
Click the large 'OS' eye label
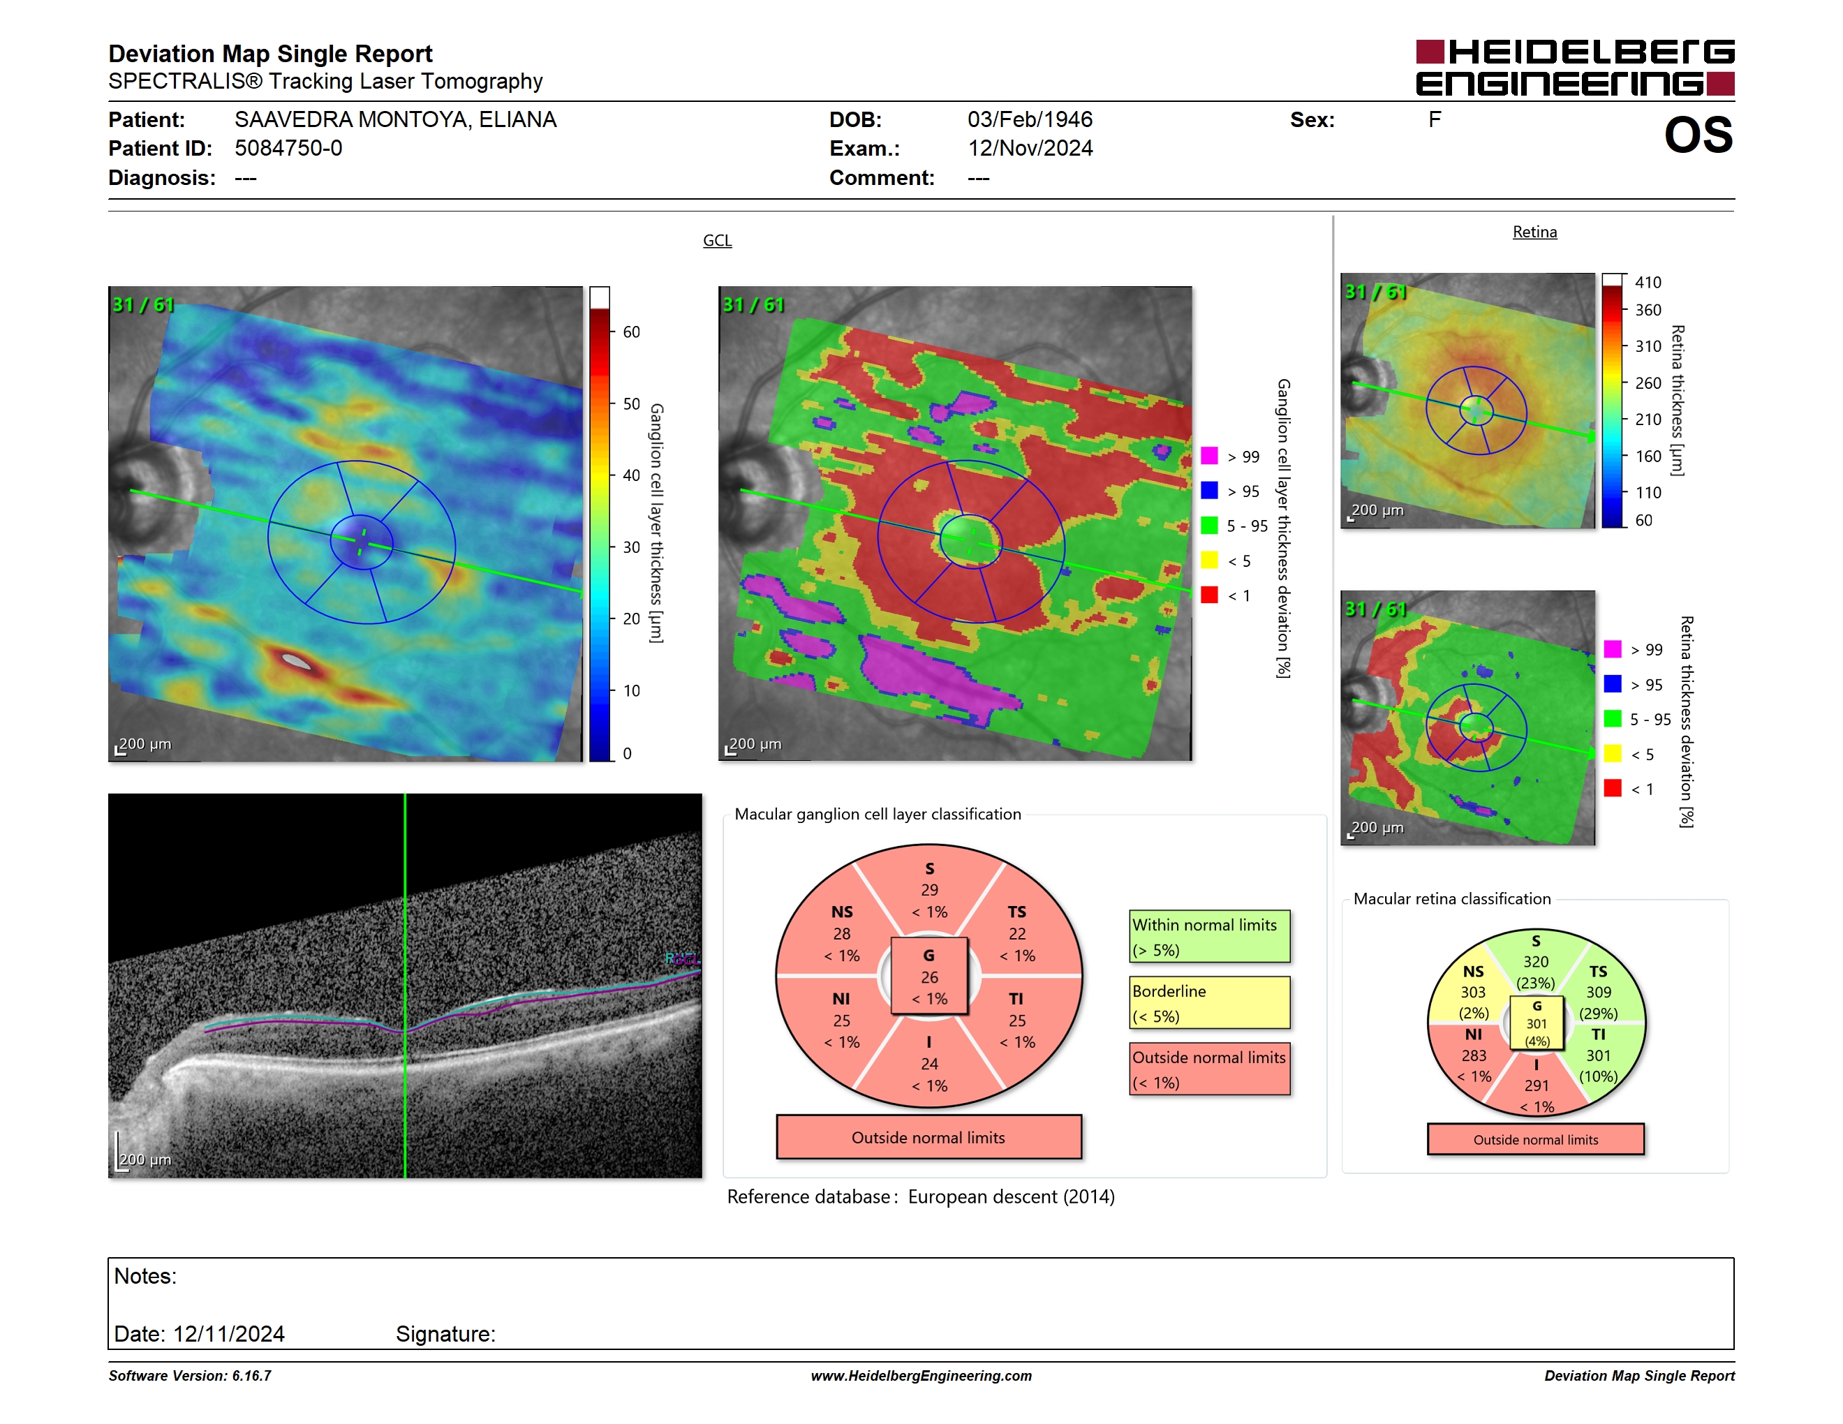point(1698,135)
